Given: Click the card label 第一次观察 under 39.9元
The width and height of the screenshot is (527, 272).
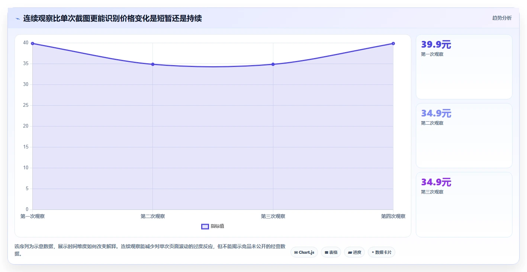Looking at the screenshot, I should 432,54.
